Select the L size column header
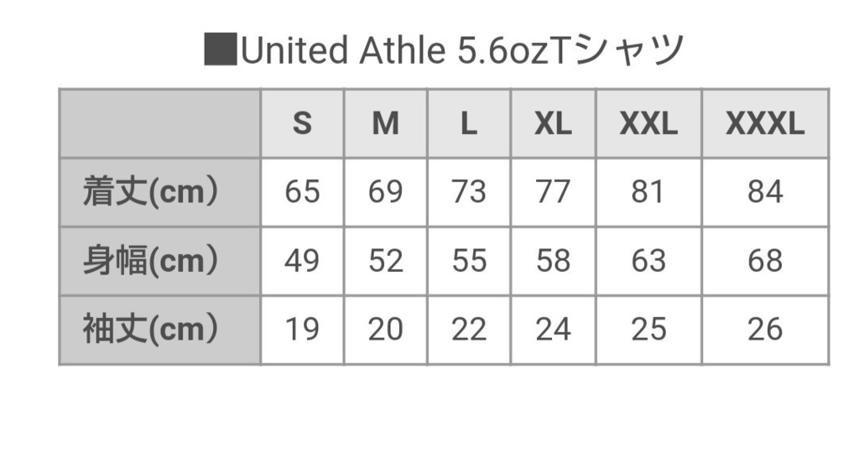The width and height of the screenshot is (859, 453). click(x=469, y=124)
